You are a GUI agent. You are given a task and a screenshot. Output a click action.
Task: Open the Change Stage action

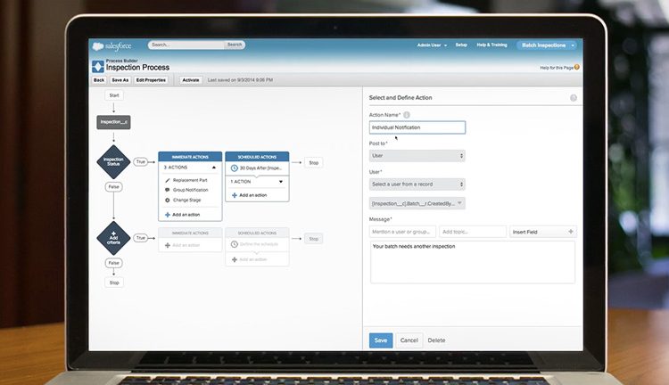tap(187, 200)
